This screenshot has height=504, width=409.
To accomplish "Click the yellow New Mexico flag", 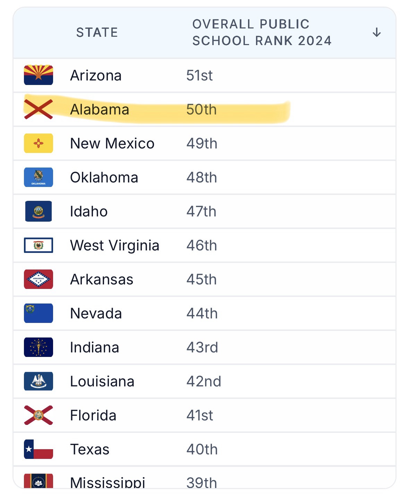I will pos(38,143).
